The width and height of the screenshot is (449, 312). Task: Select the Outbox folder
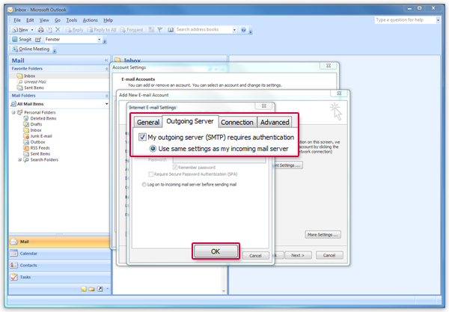37,142
